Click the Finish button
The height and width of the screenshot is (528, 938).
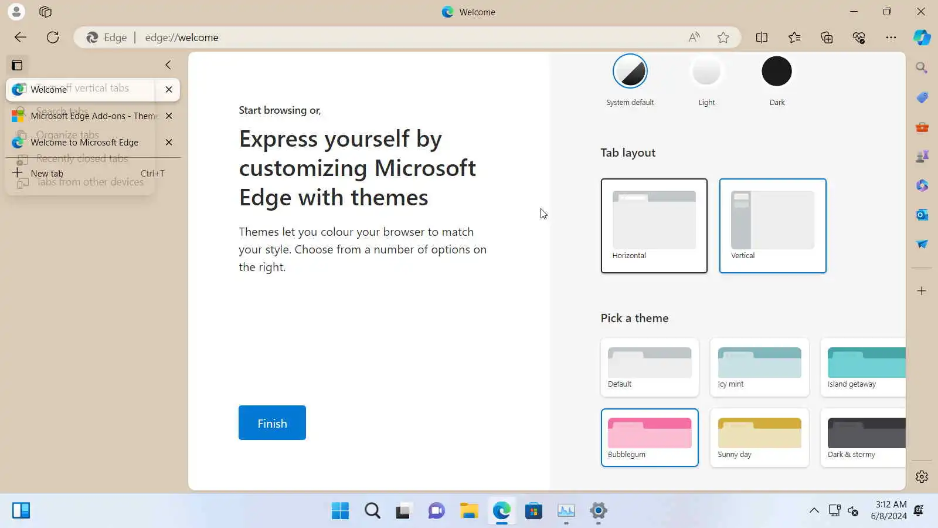272,423
